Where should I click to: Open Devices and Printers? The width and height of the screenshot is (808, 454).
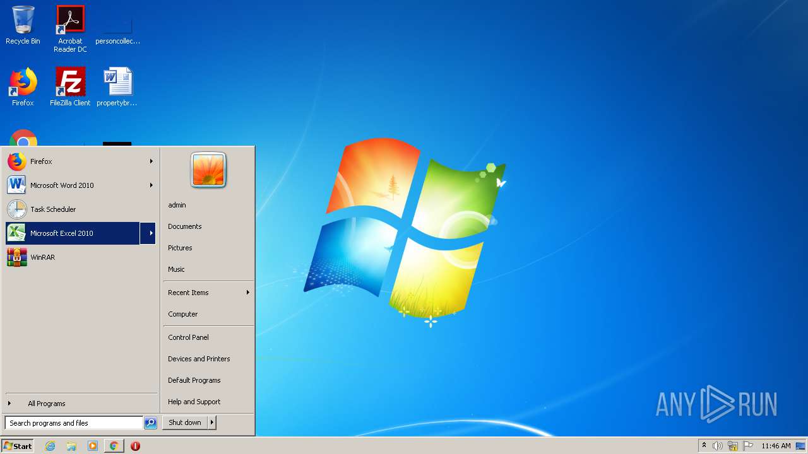point(199,359)
